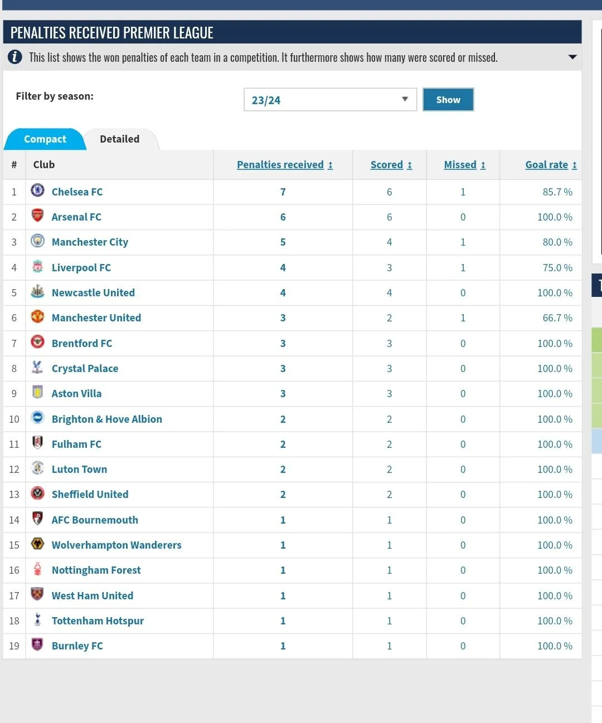Expand the description with the header arrow
This screenshot has height=723, width=602.
(x=572, y=57)
